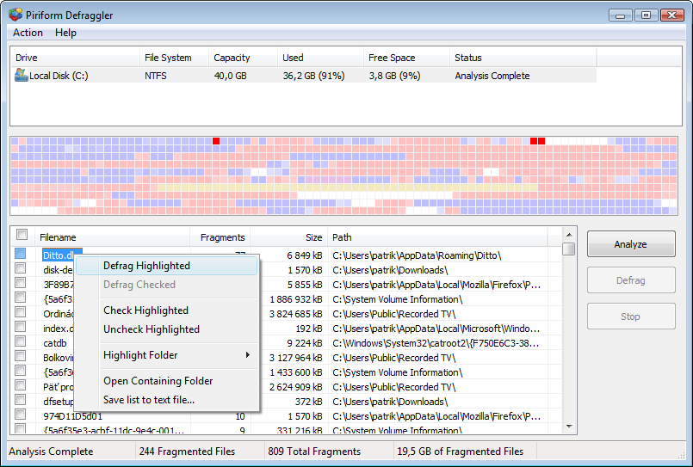Viewport: 693px width, 467px height.
Task: Click Analysis Complete in bottom status bar
Action: tap(51, 452)
